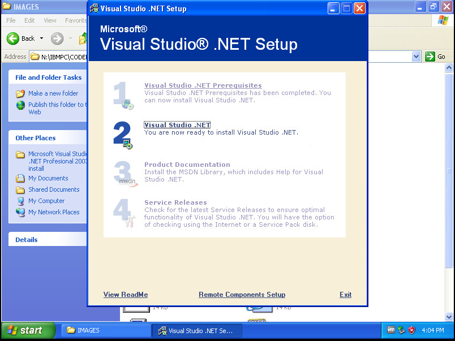Screen dimensions: 455x341
Task: Switch to Visual Studio .NET Setup taskbar button
Action: point(197,331)
